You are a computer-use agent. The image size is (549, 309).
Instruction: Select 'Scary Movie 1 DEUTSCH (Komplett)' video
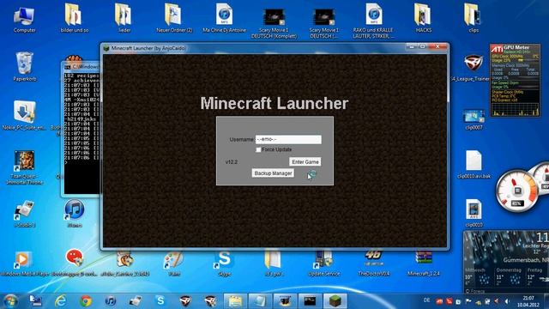click(274, 21)
